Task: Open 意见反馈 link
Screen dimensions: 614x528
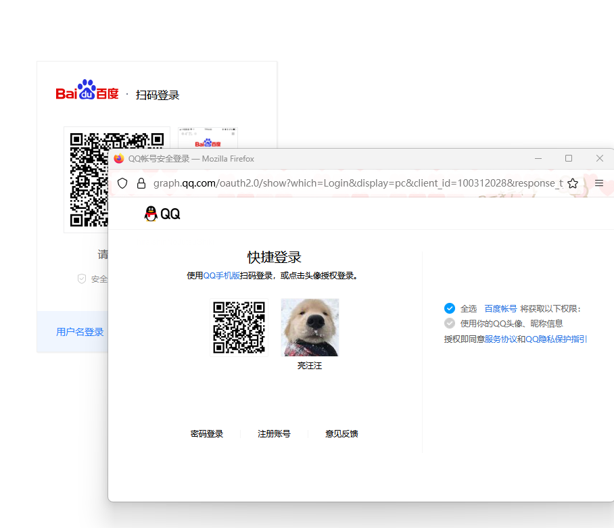Action: click(341, 434)
